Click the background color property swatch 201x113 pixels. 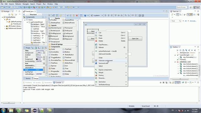point(37,53)
